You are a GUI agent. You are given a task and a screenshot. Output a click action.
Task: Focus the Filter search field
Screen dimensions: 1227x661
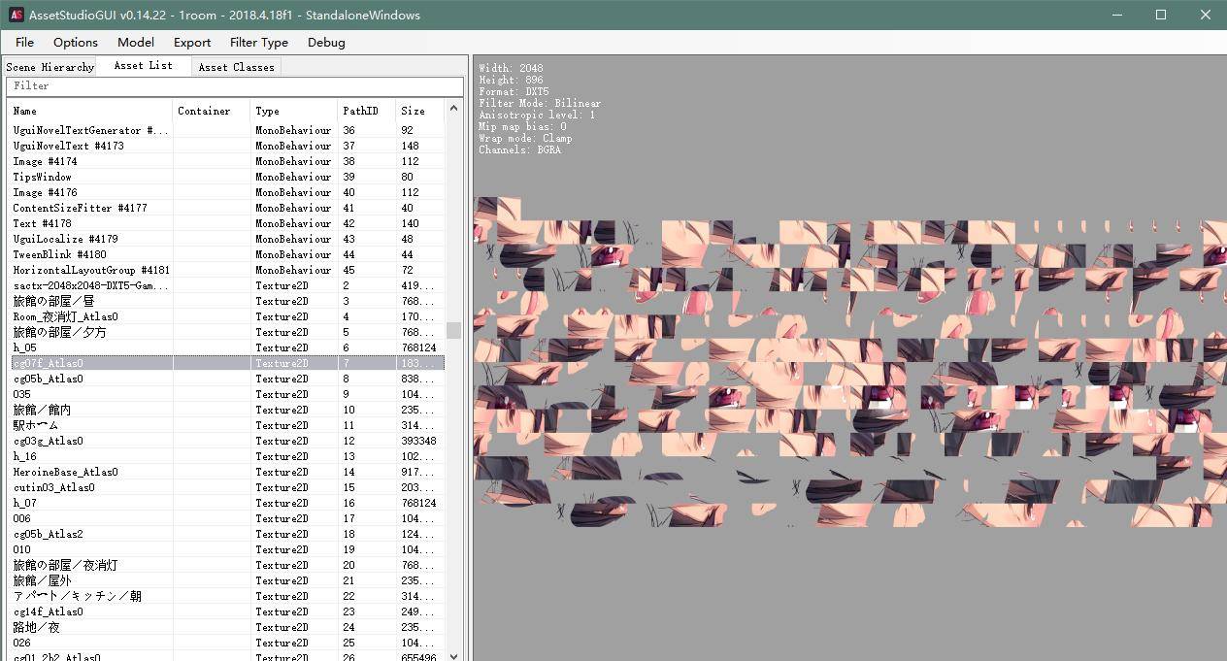tap(234, 86)
